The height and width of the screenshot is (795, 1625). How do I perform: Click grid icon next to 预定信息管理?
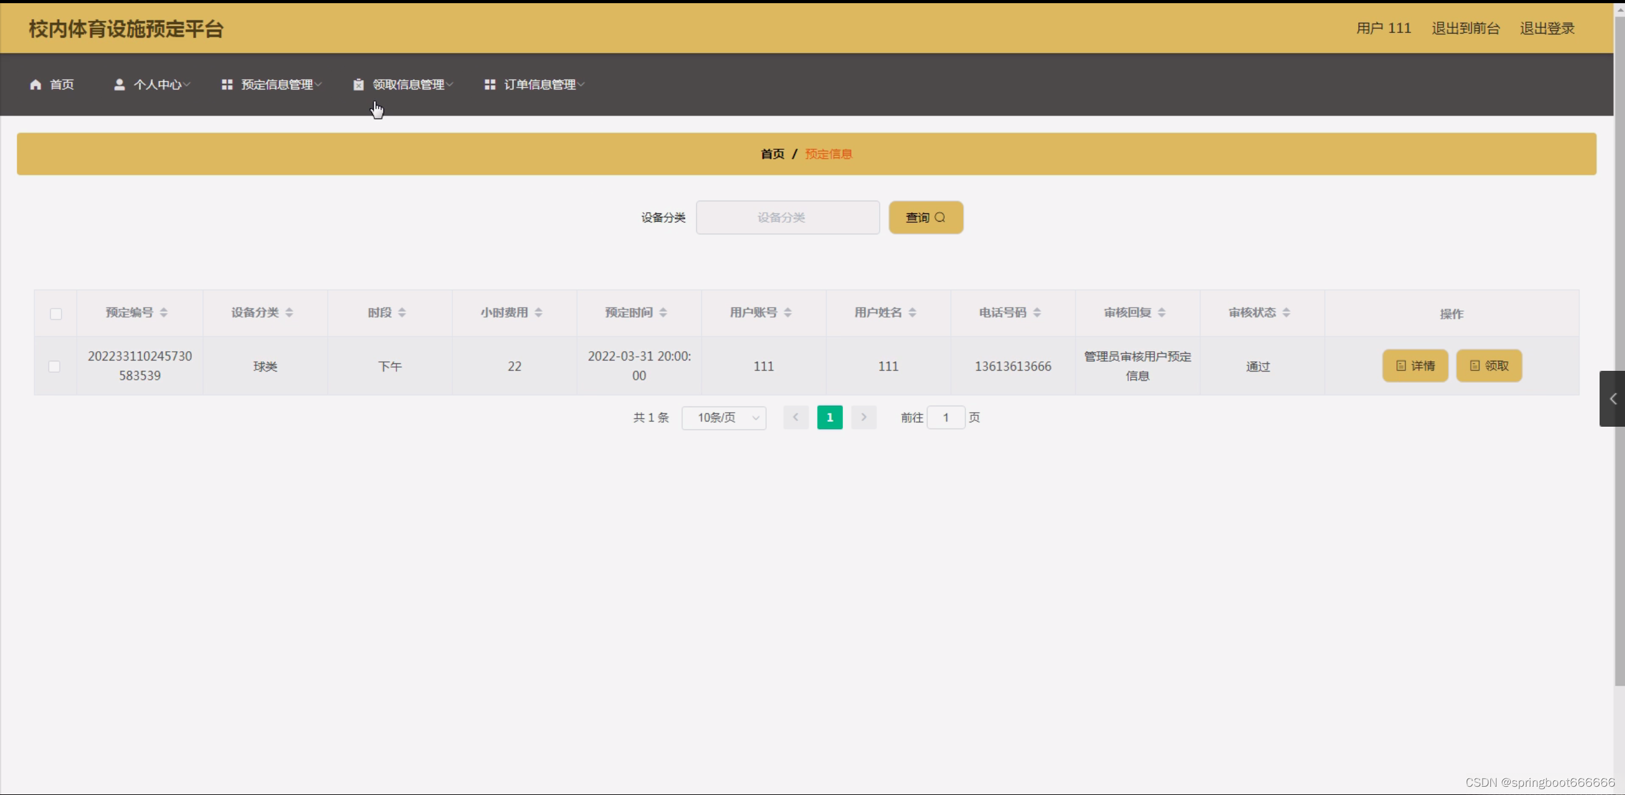(x=227, y=84)
